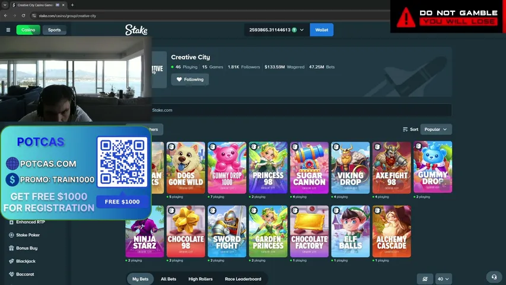Click the Bonus Buy gift icon

(x=11, y=248)
